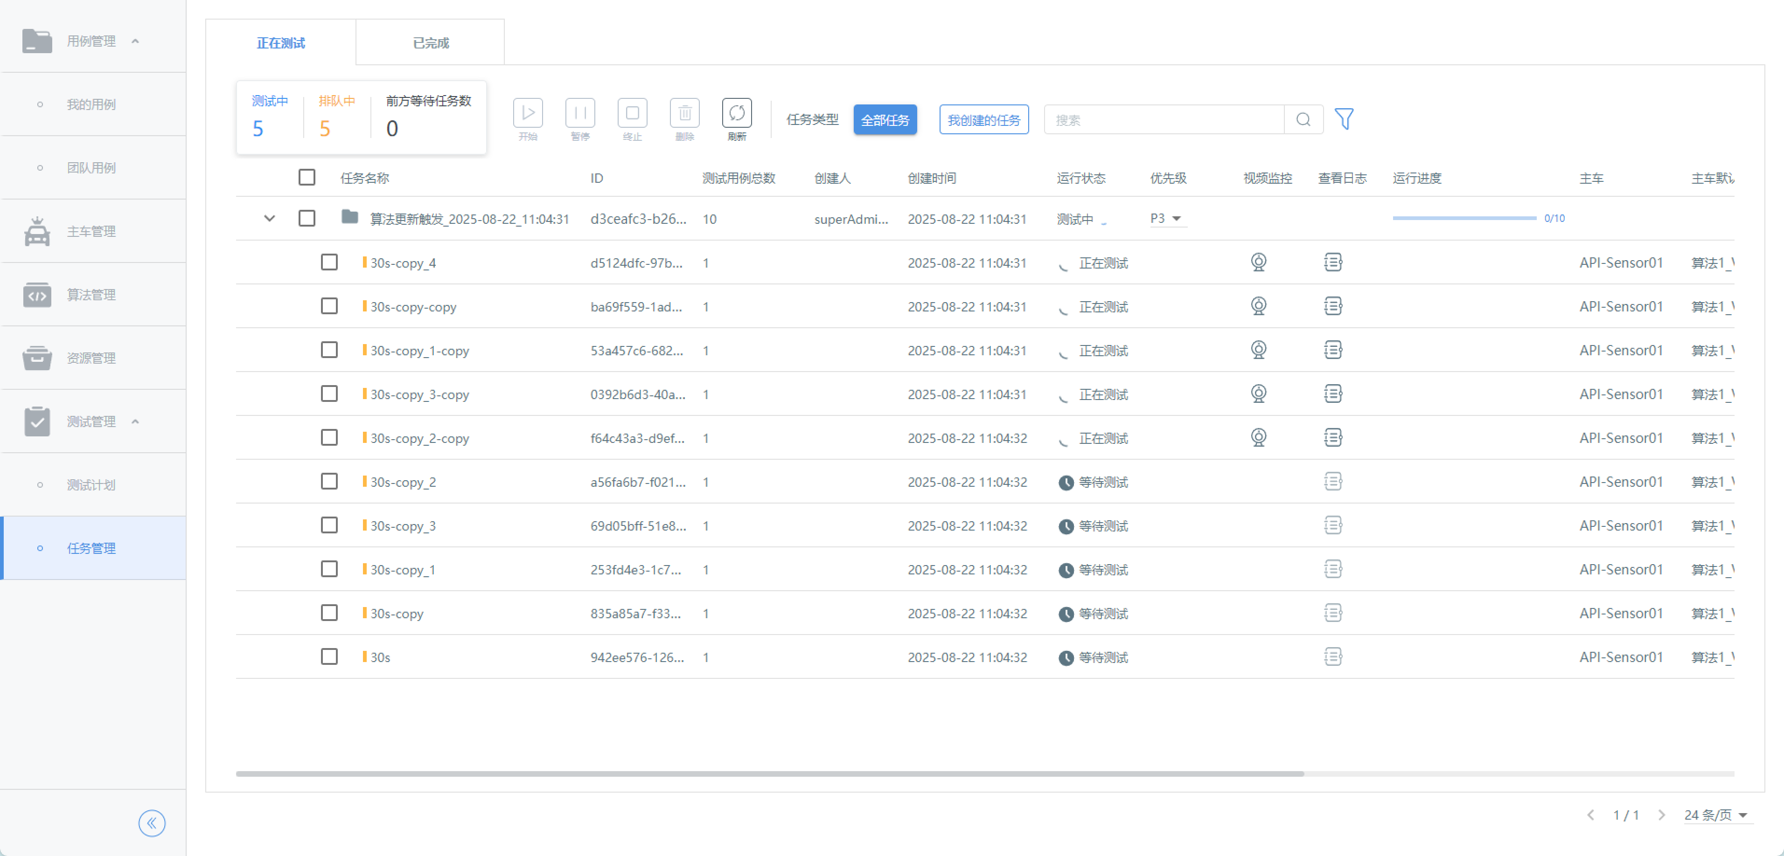Click the 30s-copy_1 task name
Image resolution: width=1784 pixels, height=856 pixels.
pyautogui.click(x=402, y=570)
